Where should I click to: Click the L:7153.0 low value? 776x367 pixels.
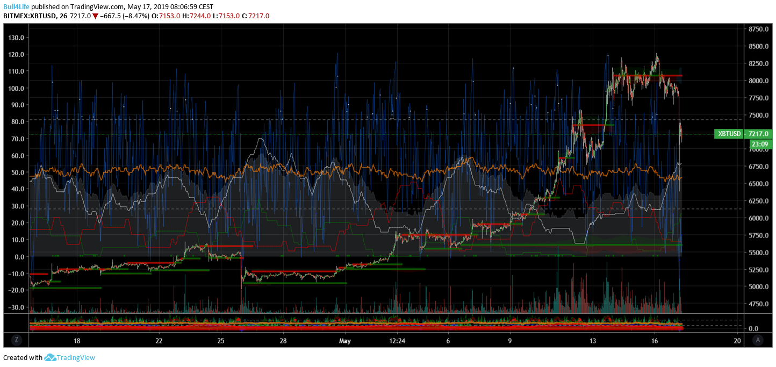226,16
